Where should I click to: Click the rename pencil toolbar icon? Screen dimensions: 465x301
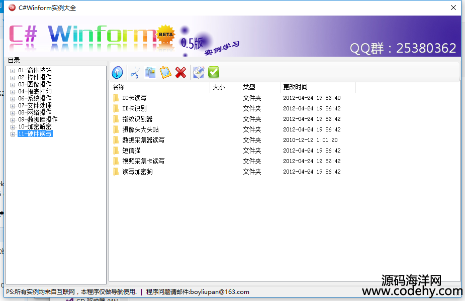pyautogui.click(x=198, y=73)
